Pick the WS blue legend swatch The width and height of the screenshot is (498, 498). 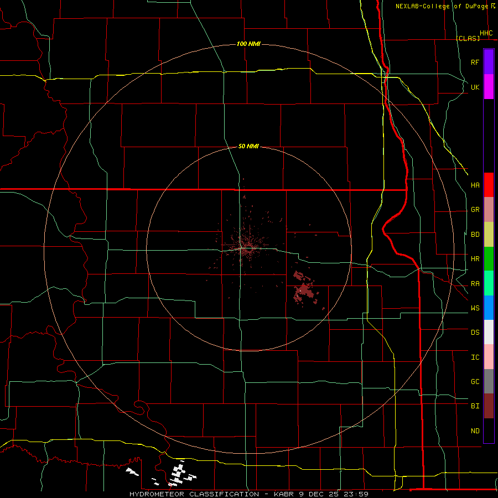click(489, 308)
